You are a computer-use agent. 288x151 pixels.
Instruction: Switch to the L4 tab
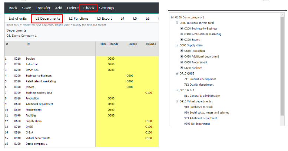(123, 19)
